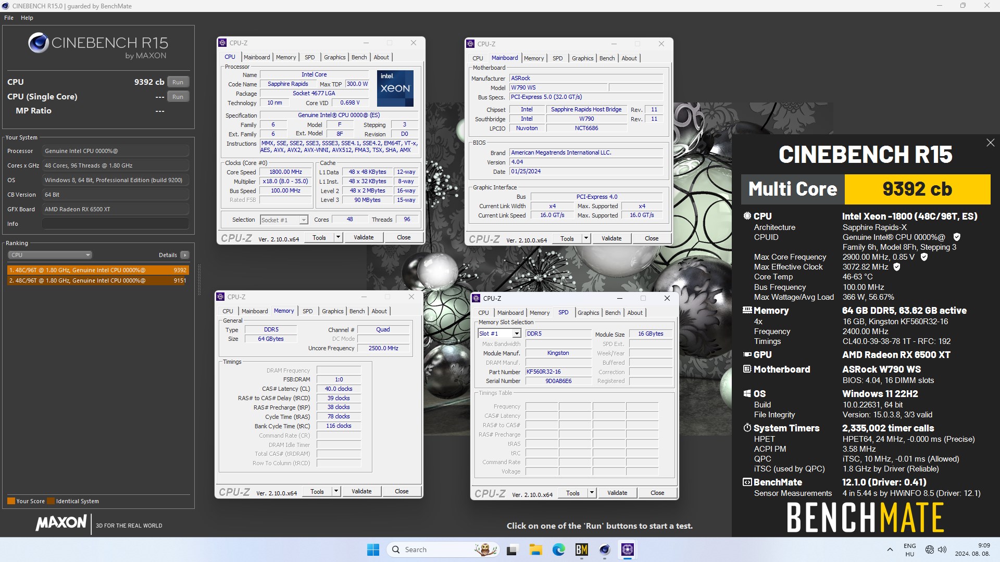Open Cinebench icon on taskbar
Viewport: 1000px width, 562px height.
click(x=605, y=550)
